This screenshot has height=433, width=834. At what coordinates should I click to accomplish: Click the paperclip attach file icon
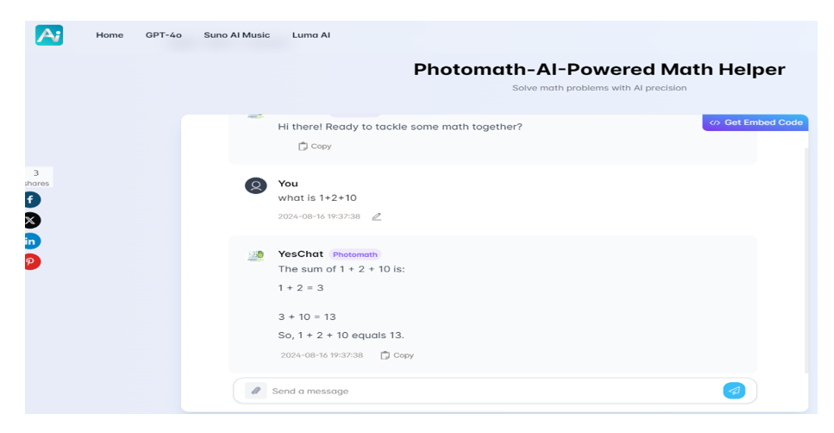coord(255,391)
